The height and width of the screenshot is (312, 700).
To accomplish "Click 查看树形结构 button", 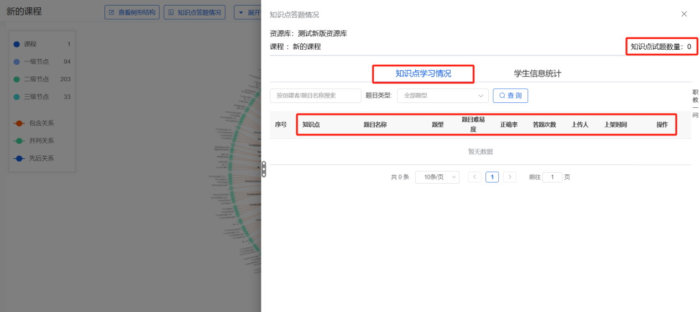I will point(132,12).
